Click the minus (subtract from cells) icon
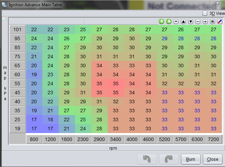Viewport: 225px width, 167px height. 198,21
